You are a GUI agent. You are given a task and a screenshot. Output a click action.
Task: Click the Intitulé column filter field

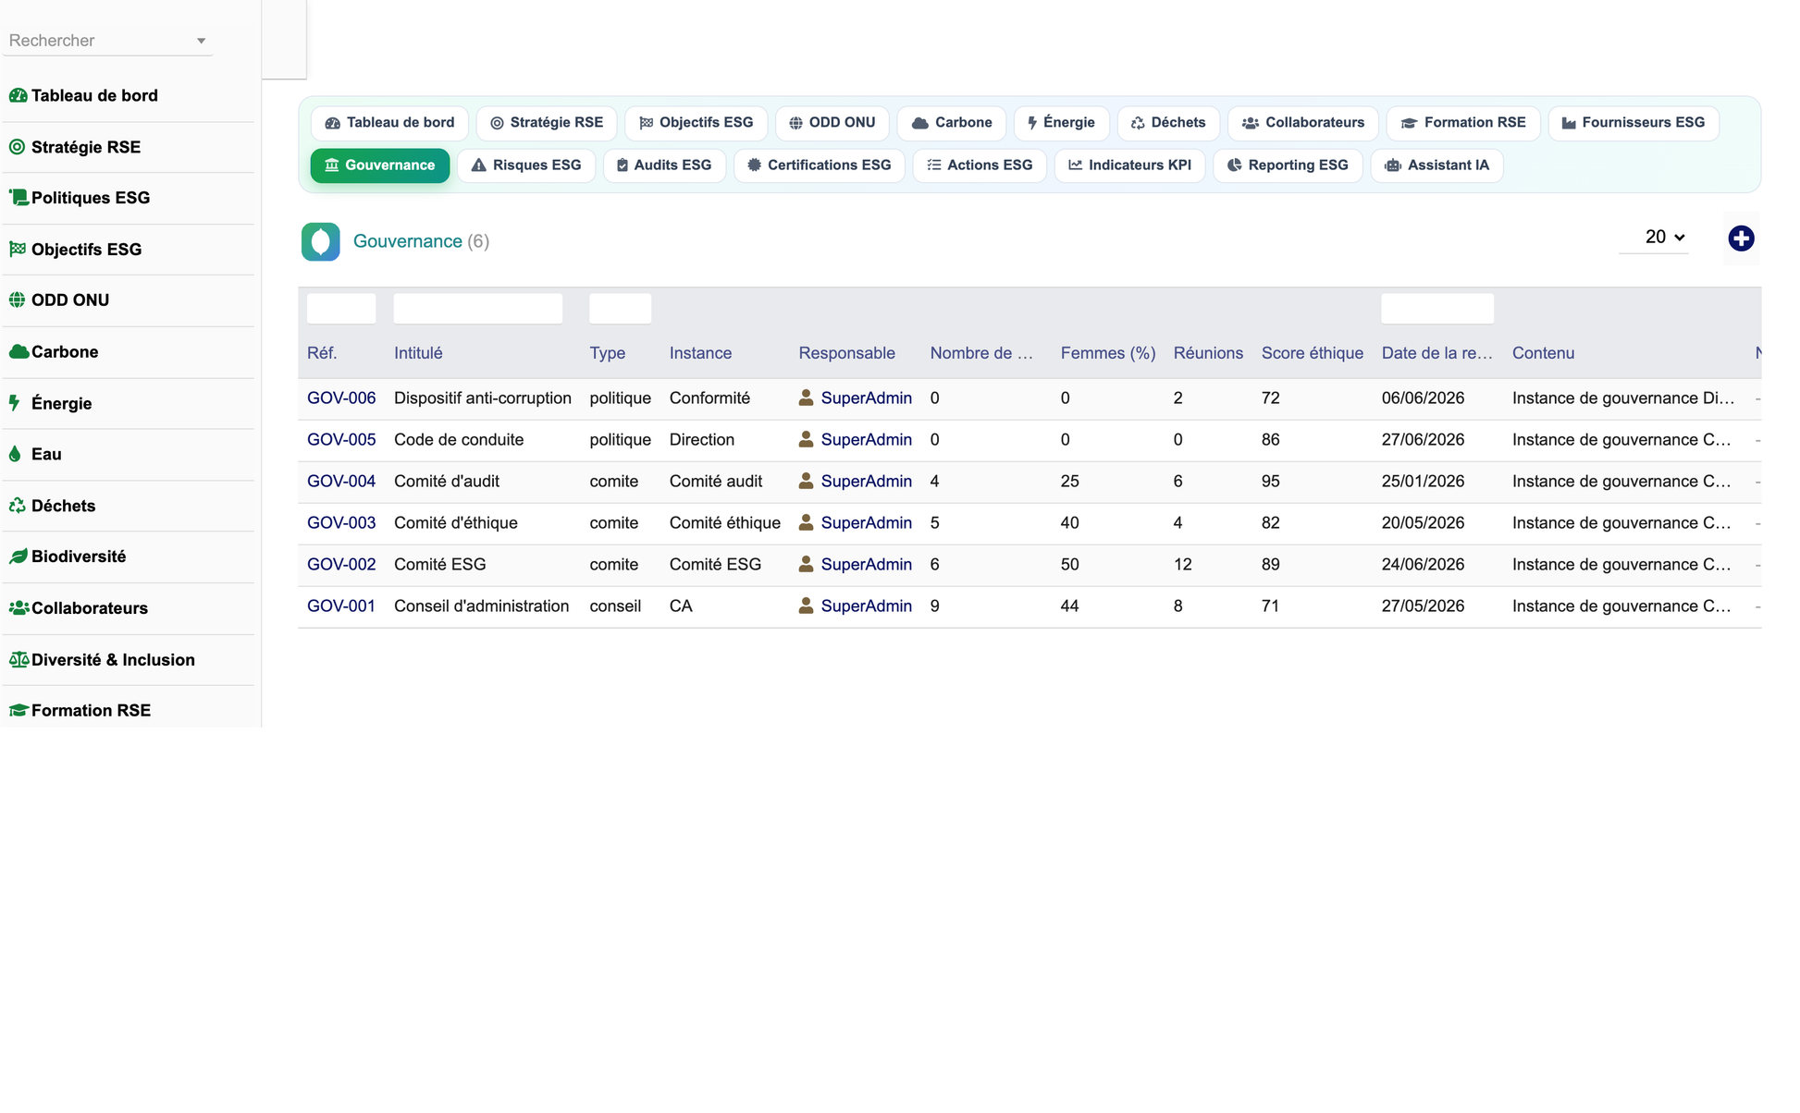[x=478, y=309]
